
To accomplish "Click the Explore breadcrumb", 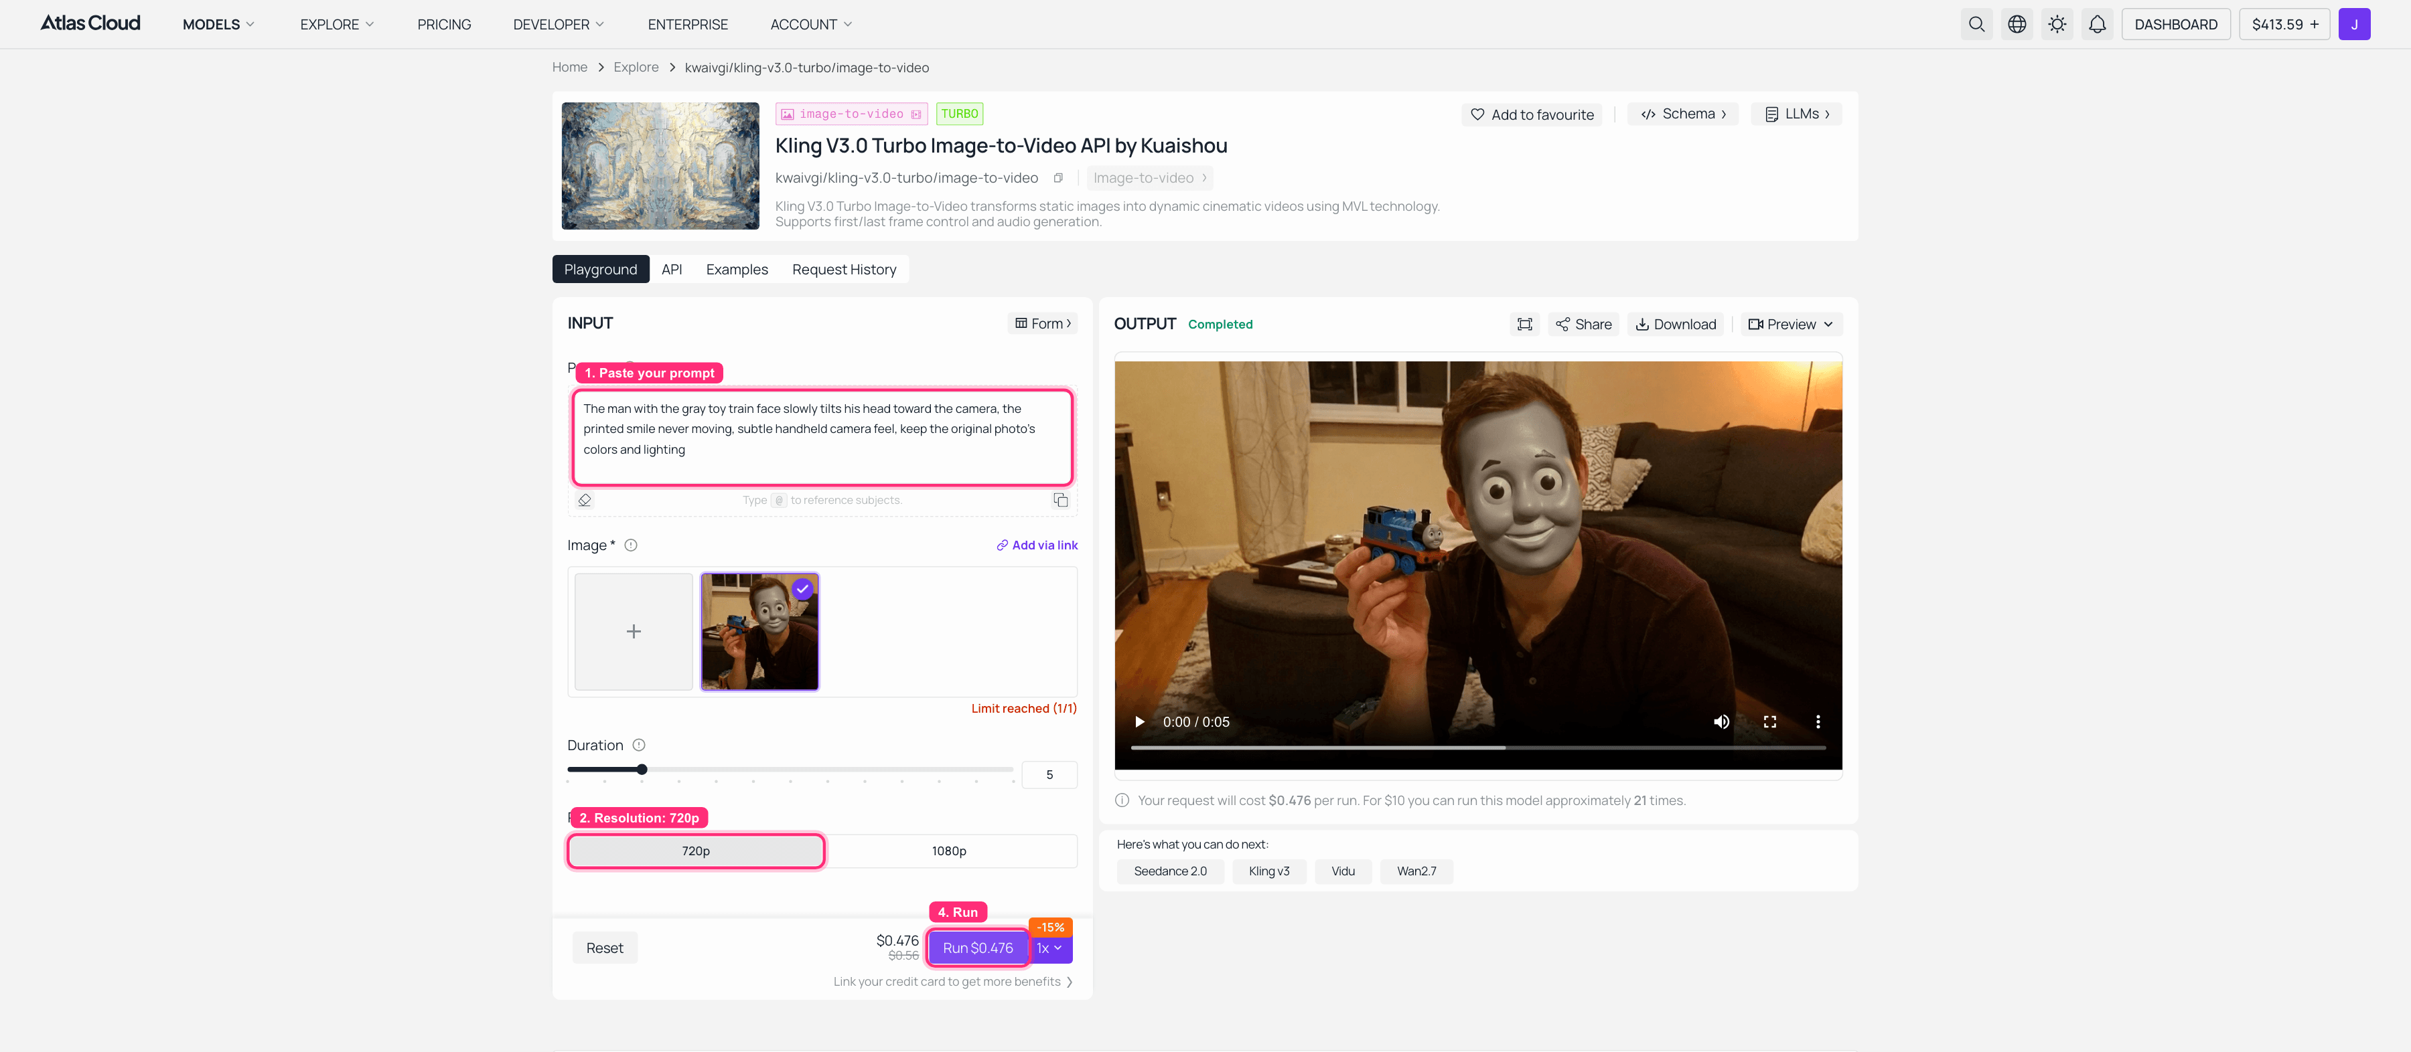I will (x=636, y=68).
